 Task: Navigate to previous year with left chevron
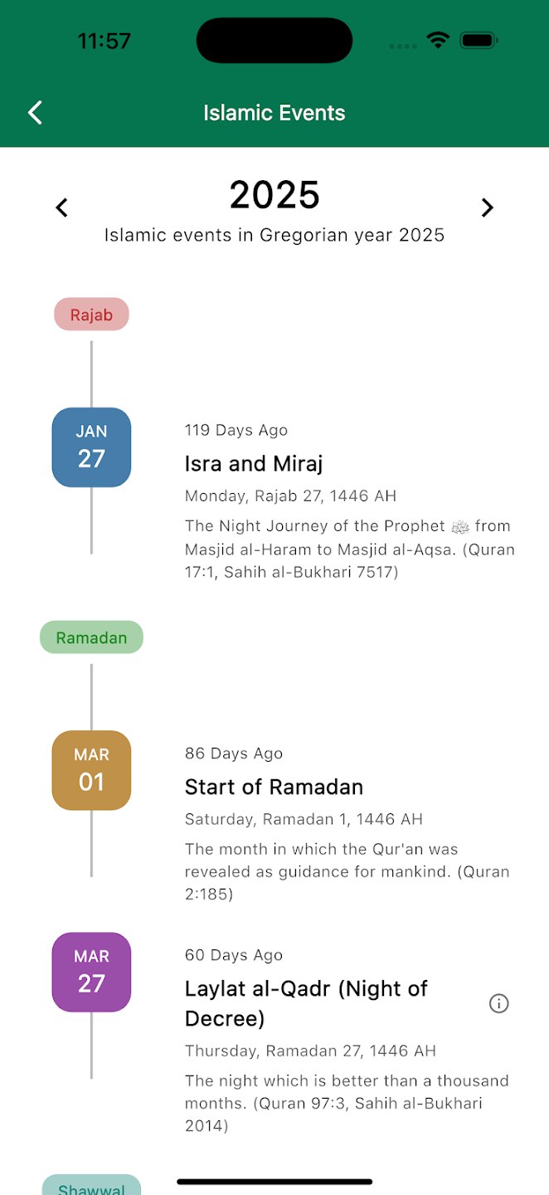tap(61, 207)
